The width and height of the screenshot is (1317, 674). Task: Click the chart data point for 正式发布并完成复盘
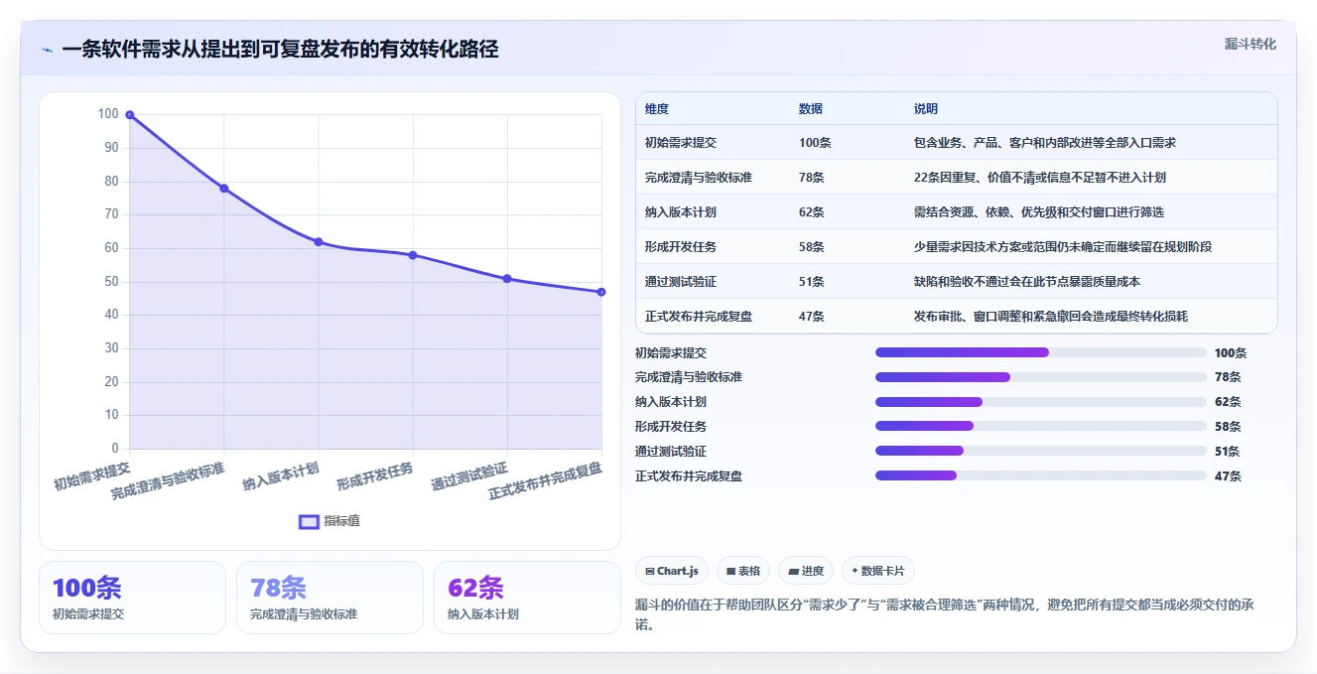point(601,292)
